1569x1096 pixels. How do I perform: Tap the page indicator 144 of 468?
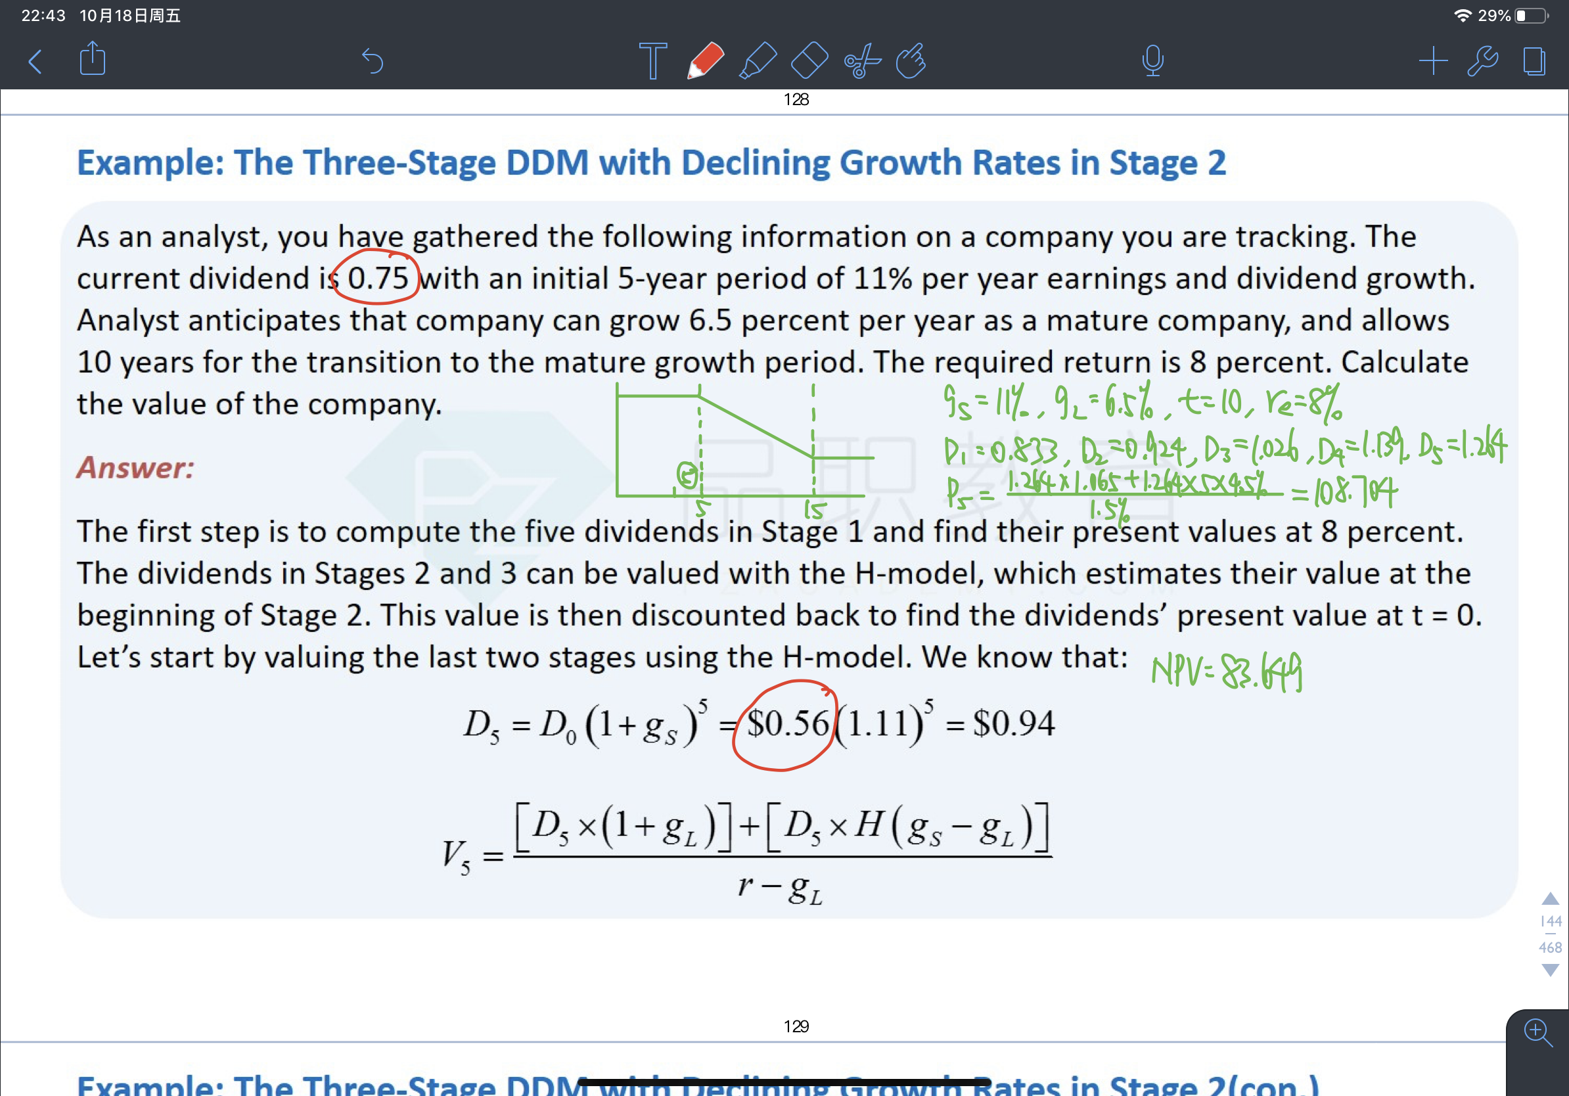(1551, 934)
